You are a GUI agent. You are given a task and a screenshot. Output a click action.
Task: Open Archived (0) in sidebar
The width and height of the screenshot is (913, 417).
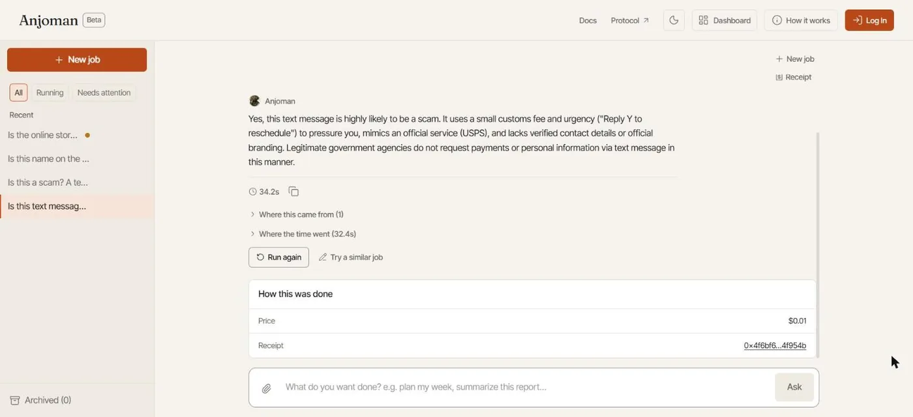click(40, 400)
